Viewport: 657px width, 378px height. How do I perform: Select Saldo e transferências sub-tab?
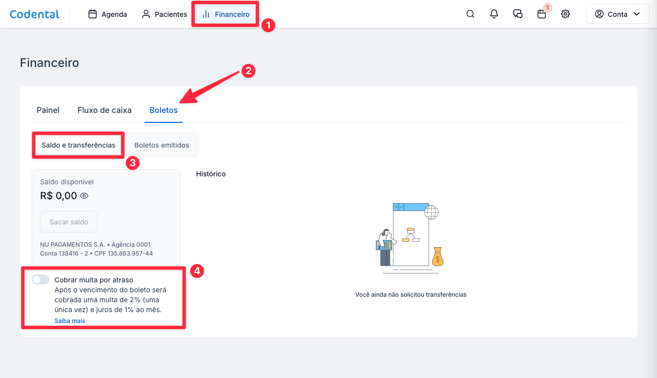[x=78, y=145]
